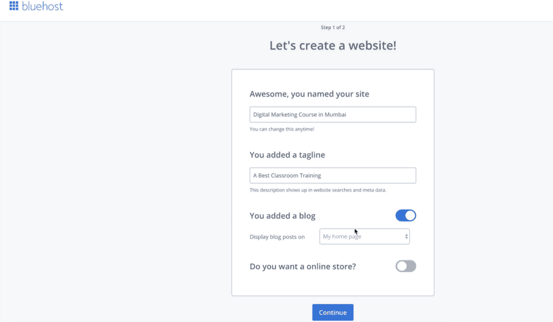Select the 'Let's create a website!' heading
This screenshot has height=322, width=553.
pos(333,45)
